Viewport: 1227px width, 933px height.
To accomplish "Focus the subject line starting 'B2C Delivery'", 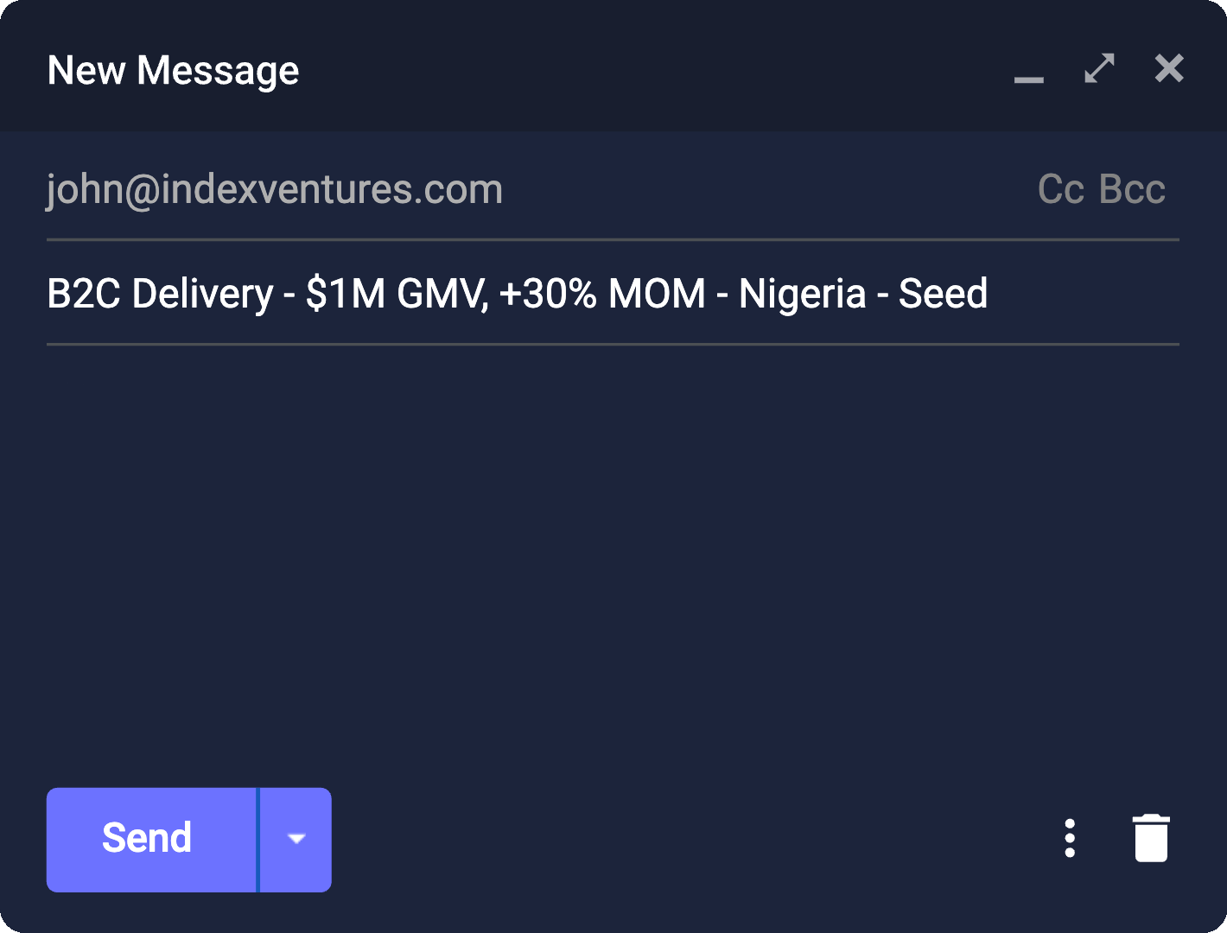I will coord(517,294).
